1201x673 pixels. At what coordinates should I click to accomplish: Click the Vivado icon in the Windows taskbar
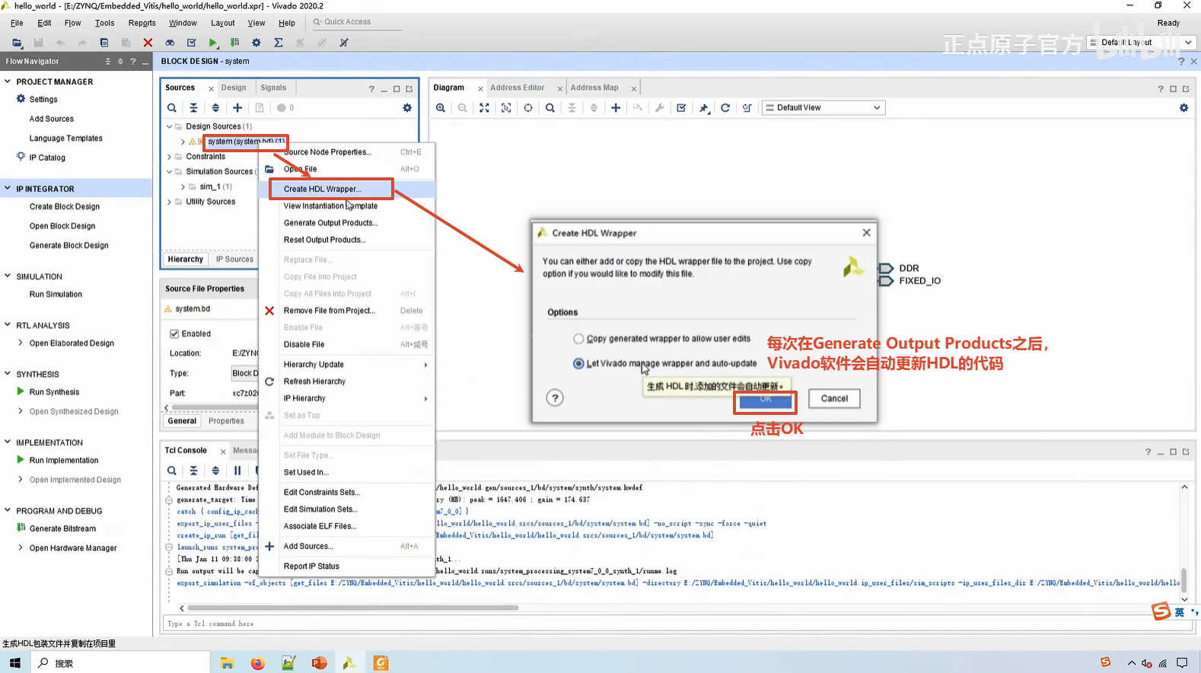tap(349, 663)
